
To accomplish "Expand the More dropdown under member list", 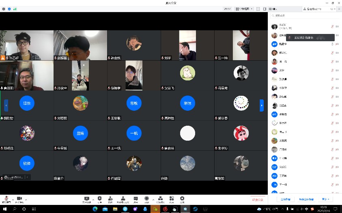I will pos(326,199).
